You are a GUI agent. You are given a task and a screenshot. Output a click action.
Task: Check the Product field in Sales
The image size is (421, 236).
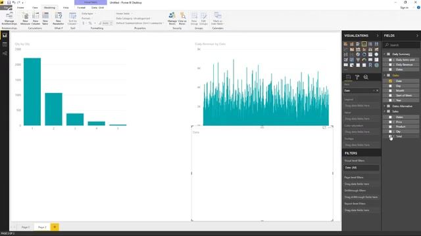click(390, 127)
